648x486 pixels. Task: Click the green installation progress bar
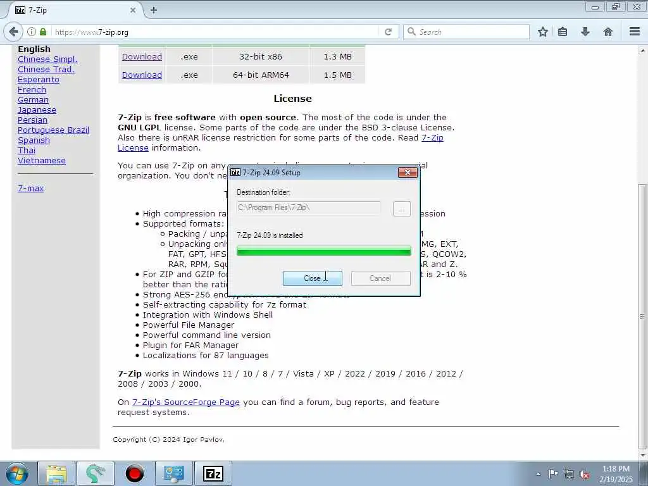tap(323, 251)
